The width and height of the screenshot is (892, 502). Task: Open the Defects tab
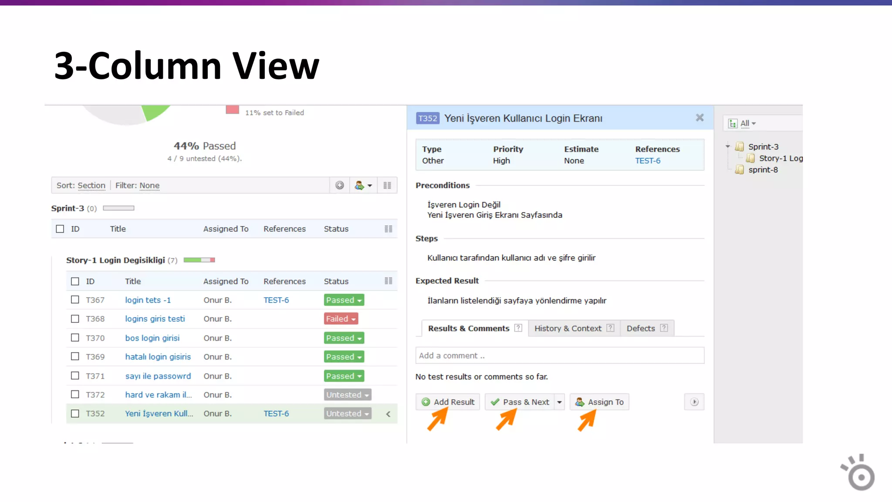(x=640, y=328)
